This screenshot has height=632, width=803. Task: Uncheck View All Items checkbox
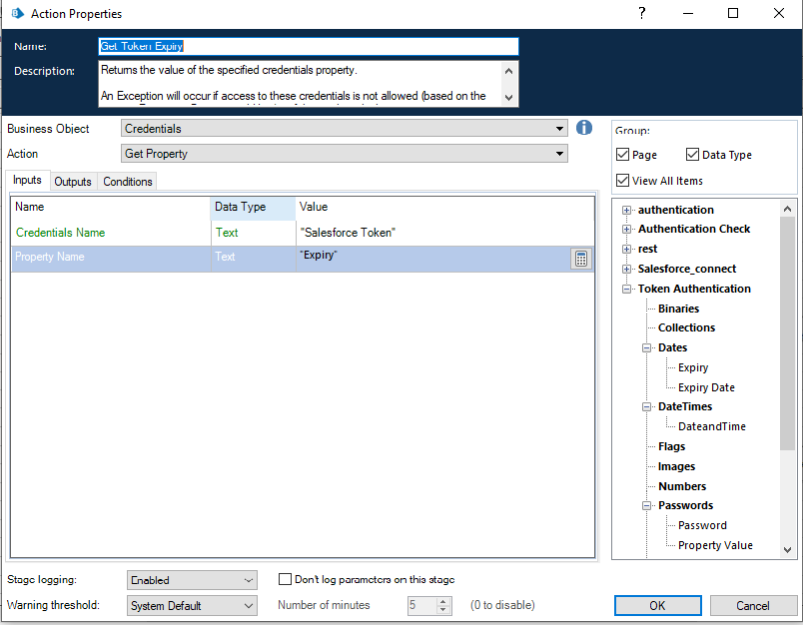click(x=623, y=181)
